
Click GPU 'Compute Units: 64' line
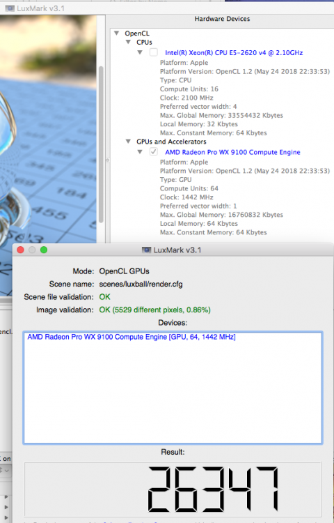coord(189,188)
